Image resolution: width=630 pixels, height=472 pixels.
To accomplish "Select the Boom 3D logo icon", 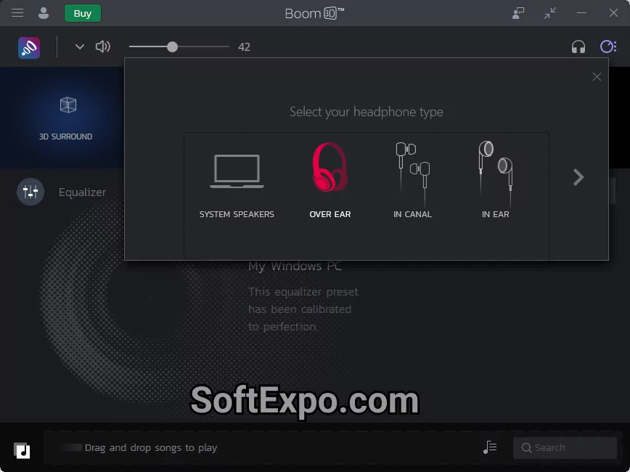I will click(28, 47).
